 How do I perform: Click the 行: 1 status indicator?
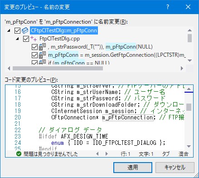pos(126,154)
